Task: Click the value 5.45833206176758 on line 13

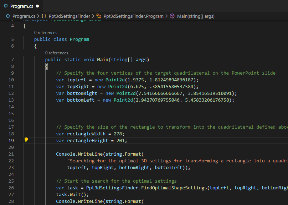Action: 207,100
